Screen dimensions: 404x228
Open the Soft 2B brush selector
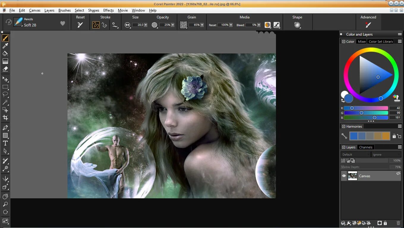tap(30, 25)
